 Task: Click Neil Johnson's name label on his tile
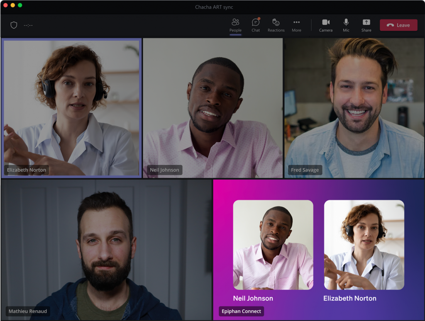164,170
